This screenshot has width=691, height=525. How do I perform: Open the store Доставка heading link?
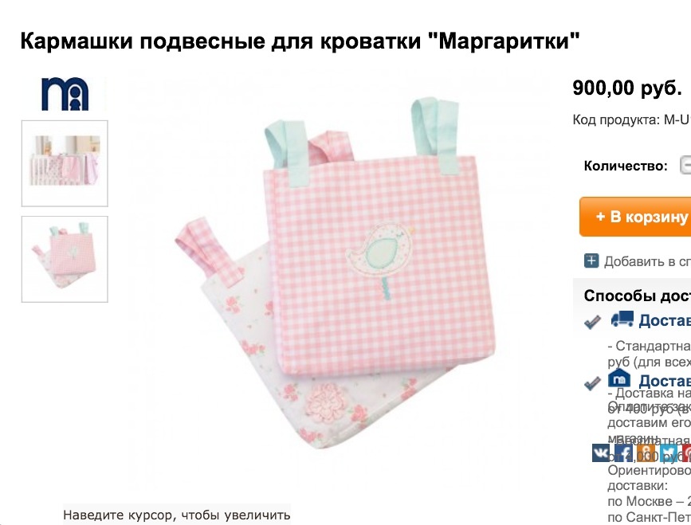665,381
